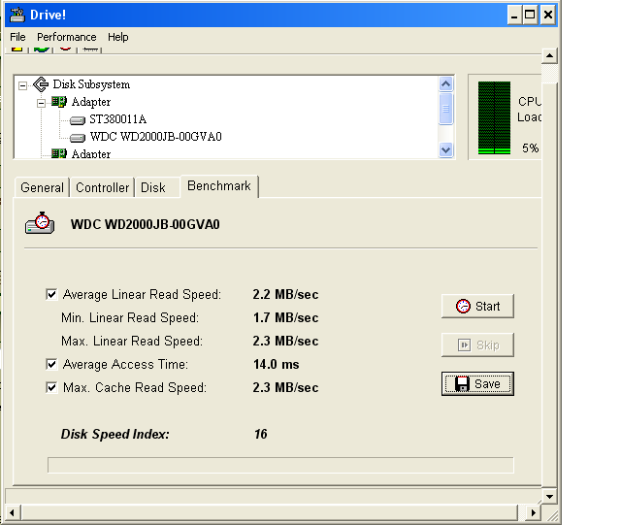Click the device tree scroll up arrow
The width and height of the screenshot is (621, 525).
point(446,83)
